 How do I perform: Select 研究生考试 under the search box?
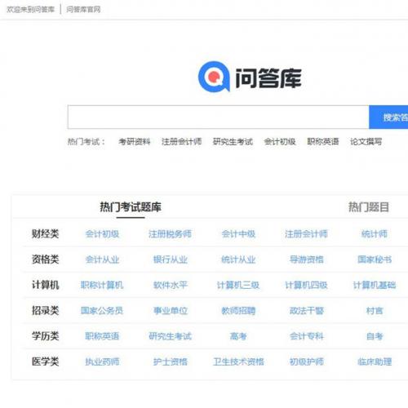233,142
